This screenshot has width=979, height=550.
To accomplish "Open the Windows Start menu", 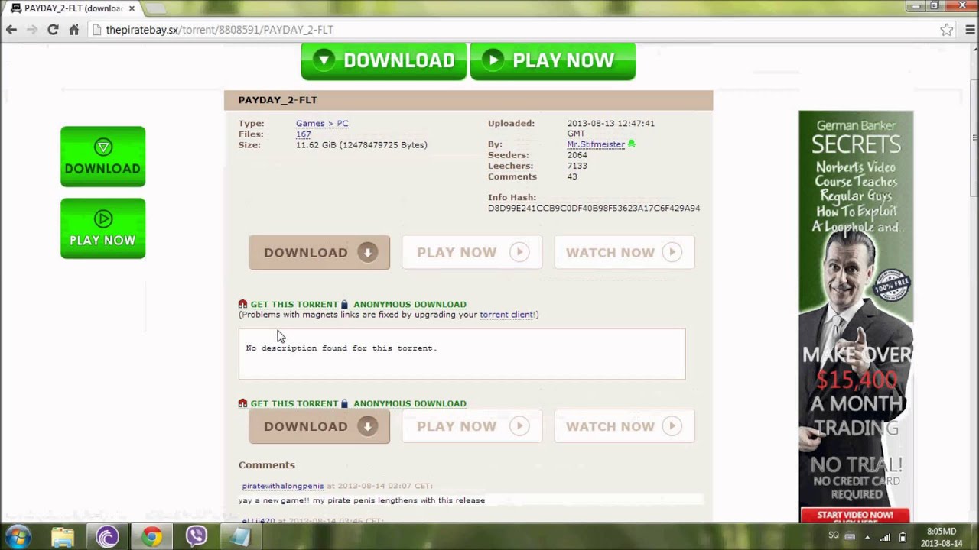I will [18, 536].
